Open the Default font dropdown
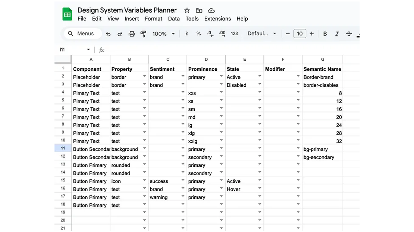414x232 pixels. point(262,34)
